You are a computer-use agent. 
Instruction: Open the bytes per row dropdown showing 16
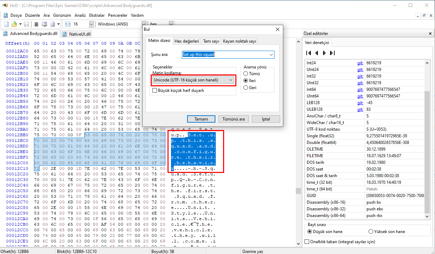pos(91,24)
